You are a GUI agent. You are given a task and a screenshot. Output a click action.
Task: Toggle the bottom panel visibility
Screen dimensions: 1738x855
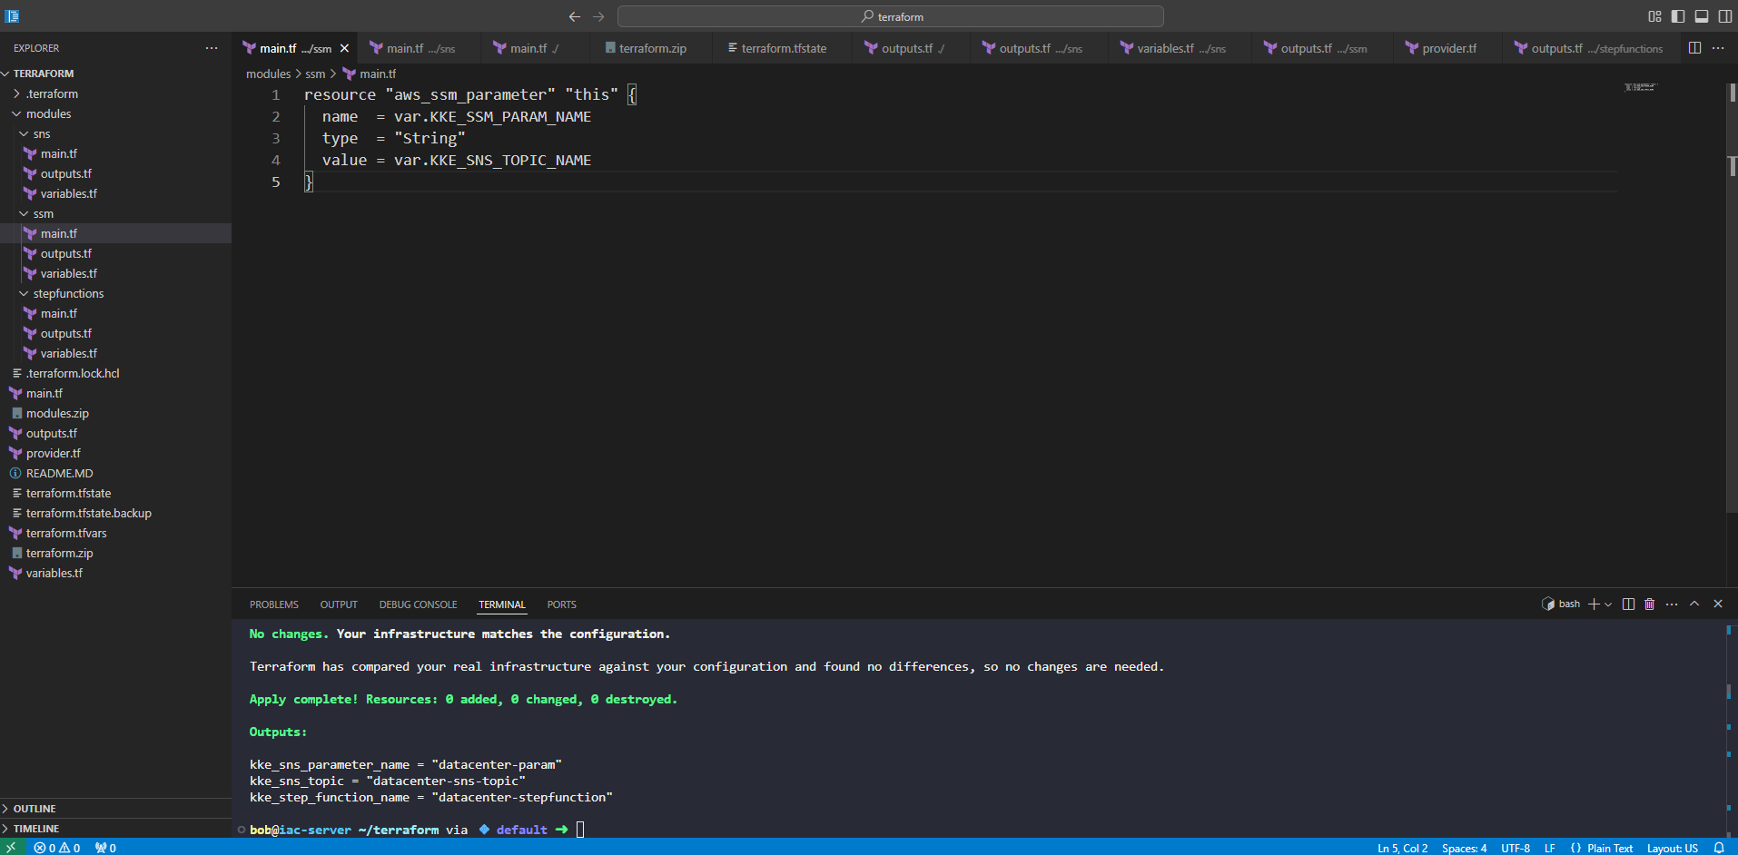point(1702,16)
